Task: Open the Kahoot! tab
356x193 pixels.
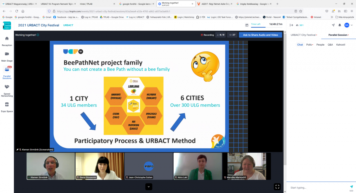Action: click(341, 45)
